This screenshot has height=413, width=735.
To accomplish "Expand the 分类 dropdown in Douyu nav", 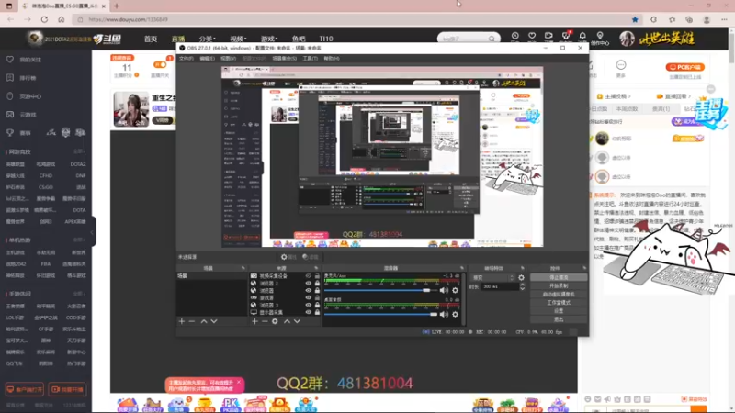I will 208,39.
